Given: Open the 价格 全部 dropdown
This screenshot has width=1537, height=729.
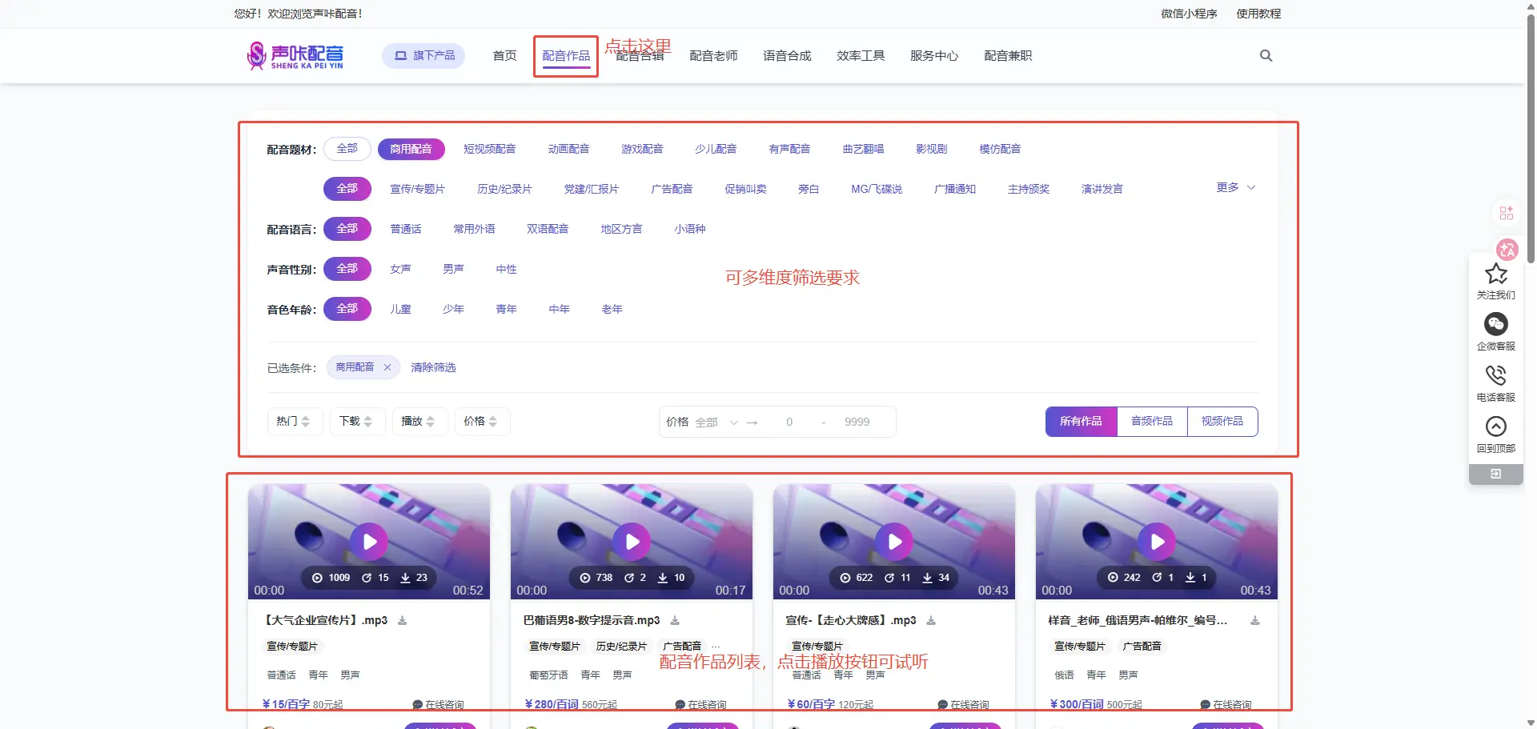Looking at the screenshot, I should click(715, 423).
